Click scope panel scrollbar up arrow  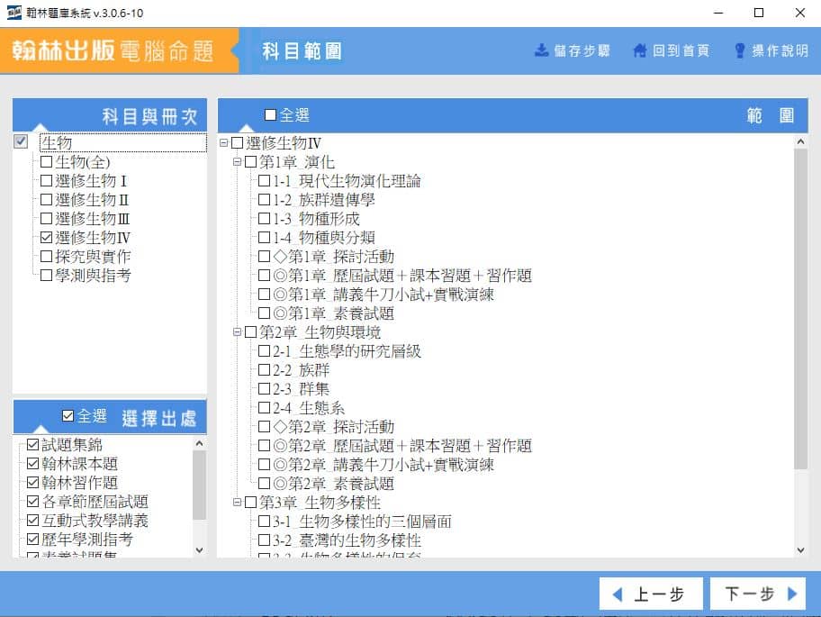(x=800, y=141)
